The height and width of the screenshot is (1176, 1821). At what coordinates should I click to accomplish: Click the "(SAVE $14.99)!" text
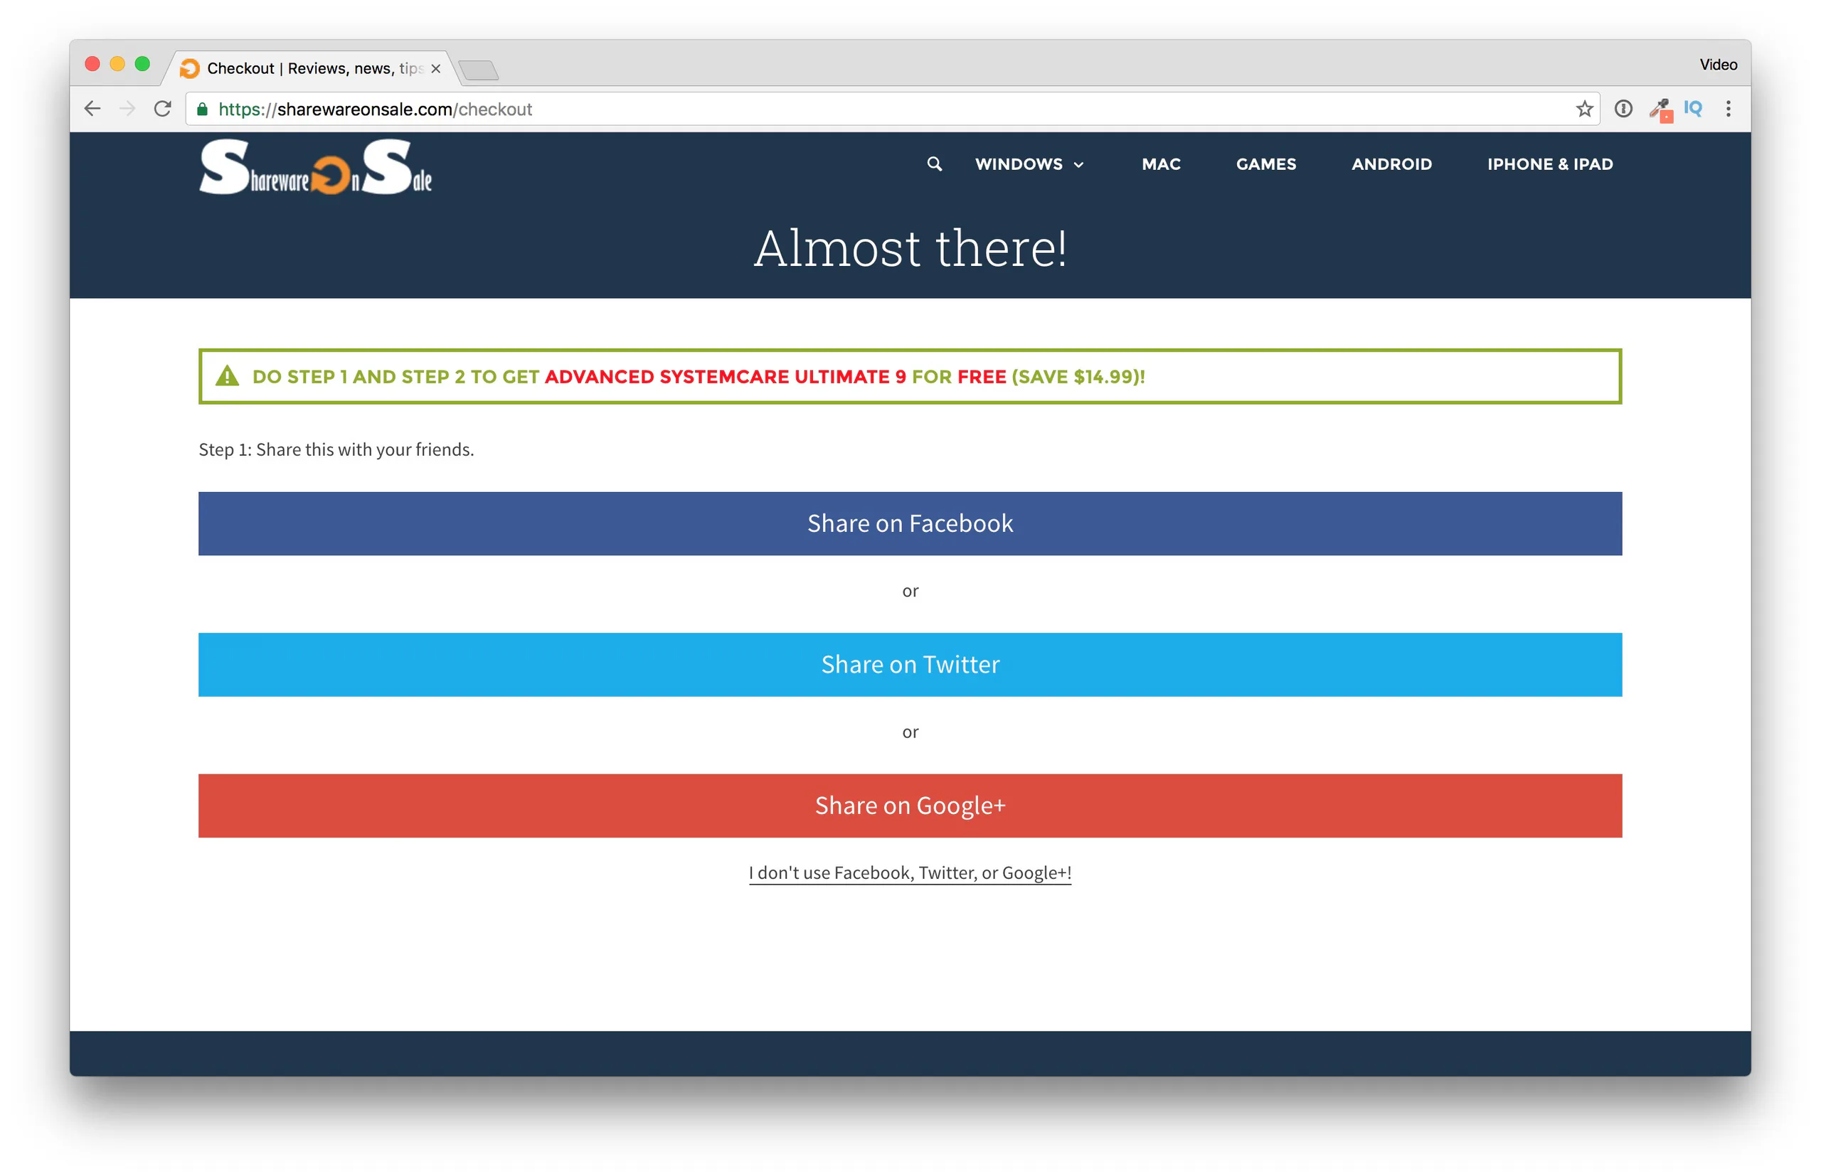pyautogui.click(x=1078, y=376)
